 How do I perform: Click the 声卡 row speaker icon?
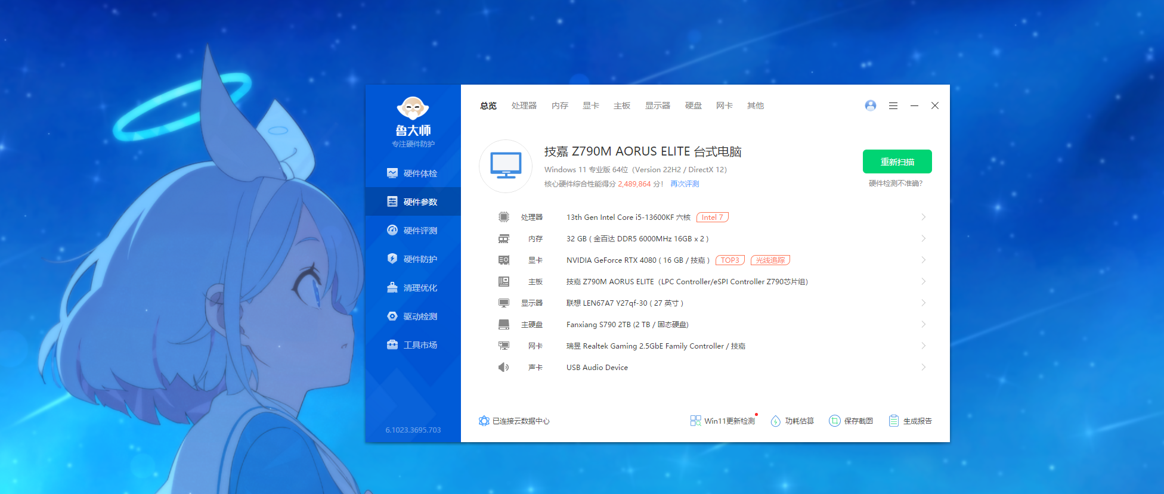pos(504,367)
